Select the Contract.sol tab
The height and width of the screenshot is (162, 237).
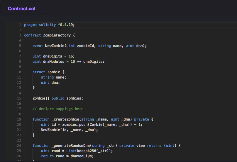tap(21, 8)
